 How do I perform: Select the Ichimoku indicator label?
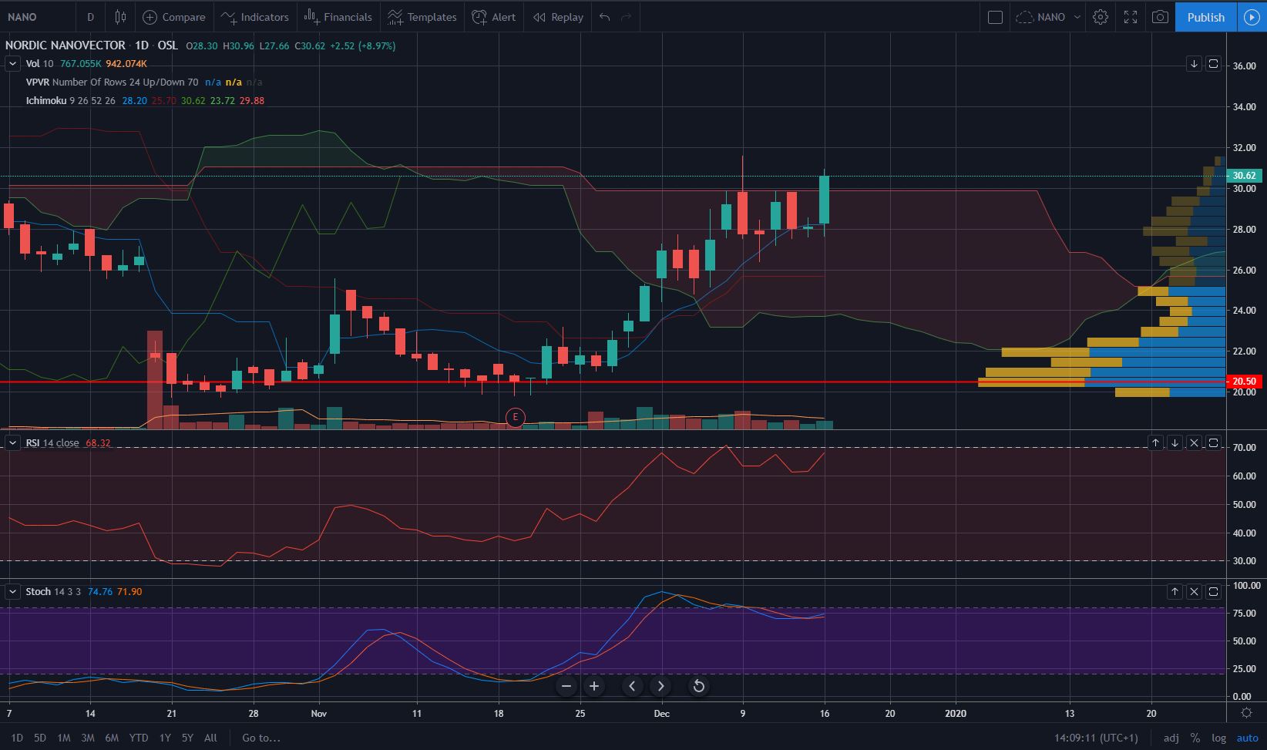pyautogui.click(x=71, y=101)
